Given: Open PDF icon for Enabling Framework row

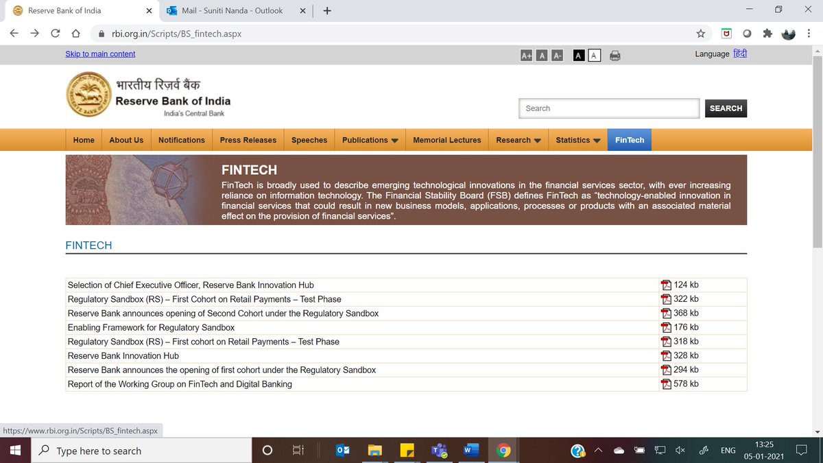Looking at the screenshot, I should [x=665, y=328].
